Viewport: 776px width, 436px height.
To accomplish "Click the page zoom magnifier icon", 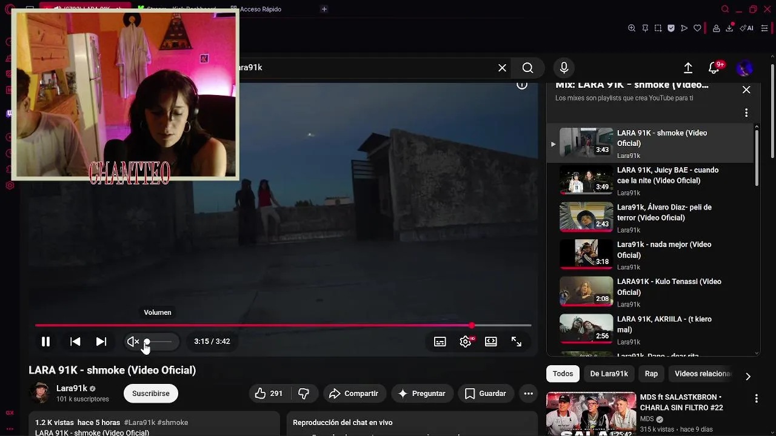I will click(x=632, y=28).
